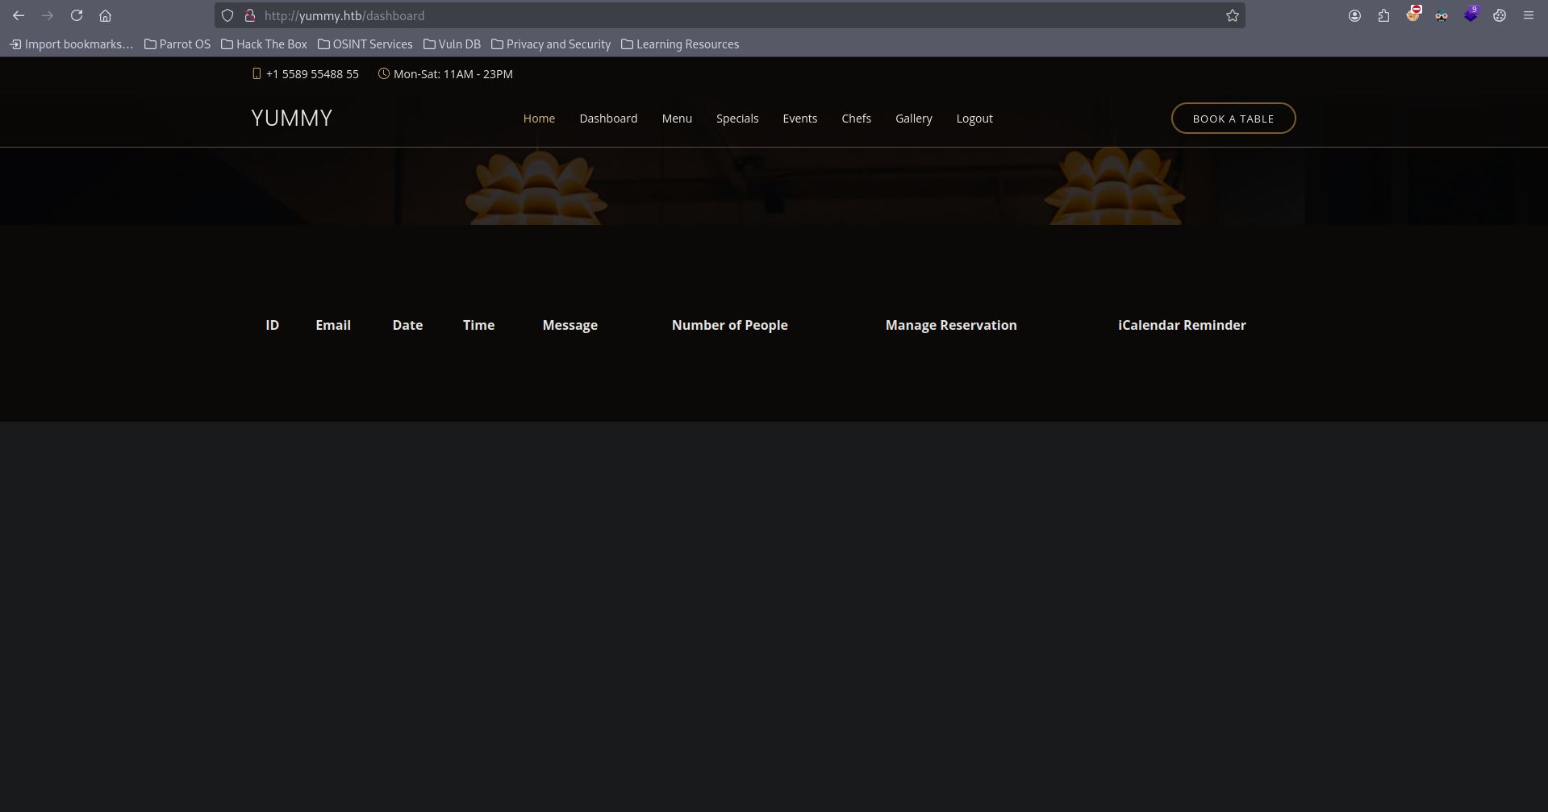Screen dimensions: 1548x812
Task: Go to the Specials section
Action: coord(737,119)
